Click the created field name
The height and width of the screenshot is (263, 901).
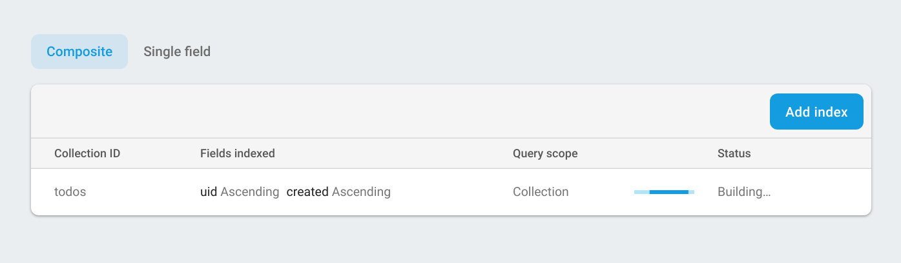(x=307, y=191)
